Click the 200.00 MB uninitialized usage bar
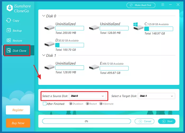This screenshot has width=185, height=133. [x=70, y=28]
